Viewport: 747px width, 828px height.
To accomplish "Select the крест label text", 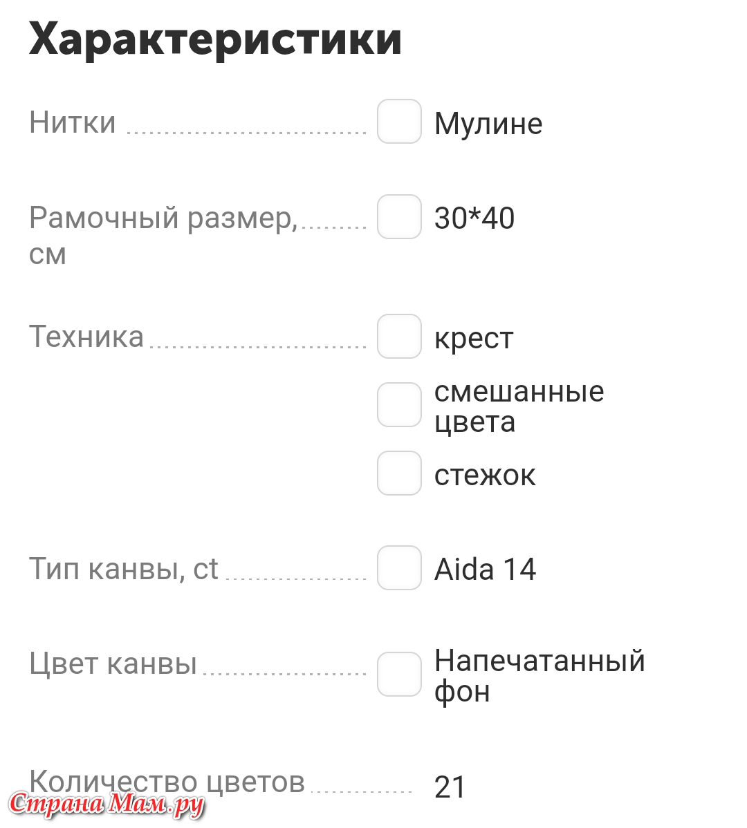I will pyautogui.click(x=473, y=339).
